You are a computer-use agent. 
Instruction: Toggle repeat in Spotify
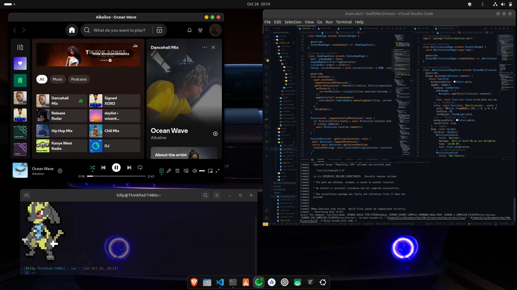[140, 168]
